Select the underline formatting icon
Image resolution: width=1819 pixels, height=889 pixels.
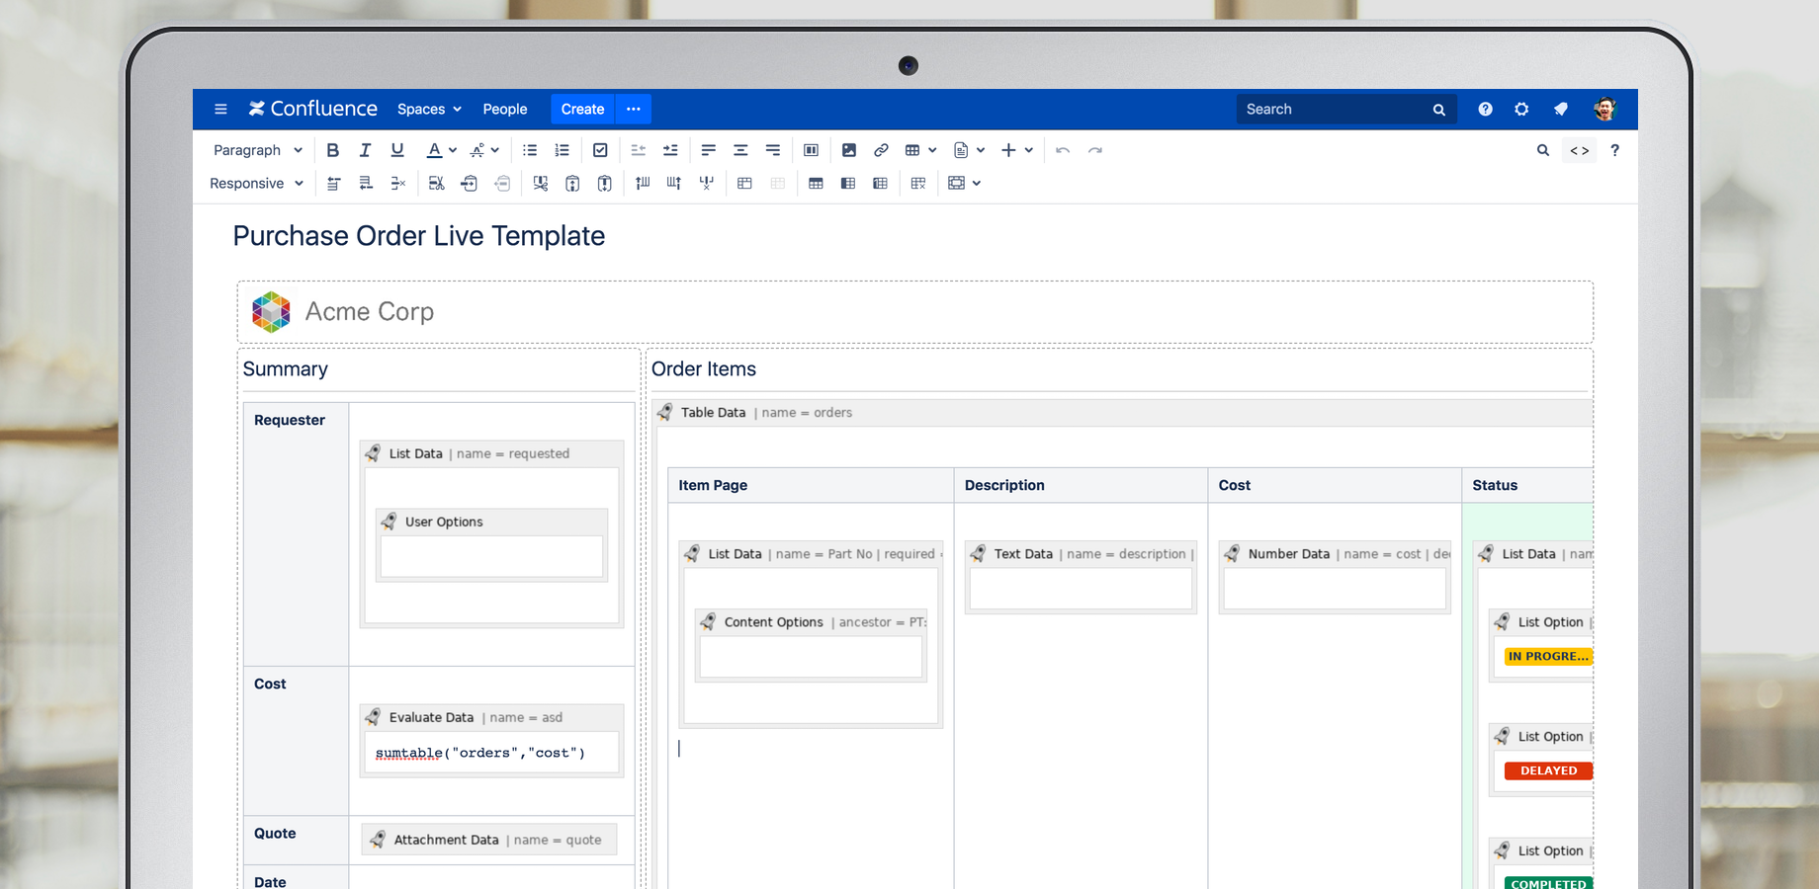[396, 149]
